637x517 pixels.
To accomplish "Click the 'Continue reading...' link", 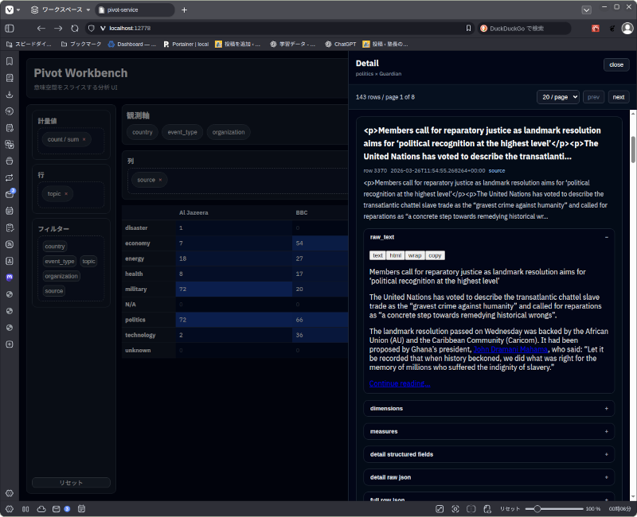I will [399, 383].
